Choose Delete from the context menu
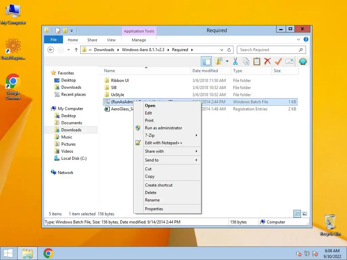This screenshot has height=260, width=347. point(167,193)
